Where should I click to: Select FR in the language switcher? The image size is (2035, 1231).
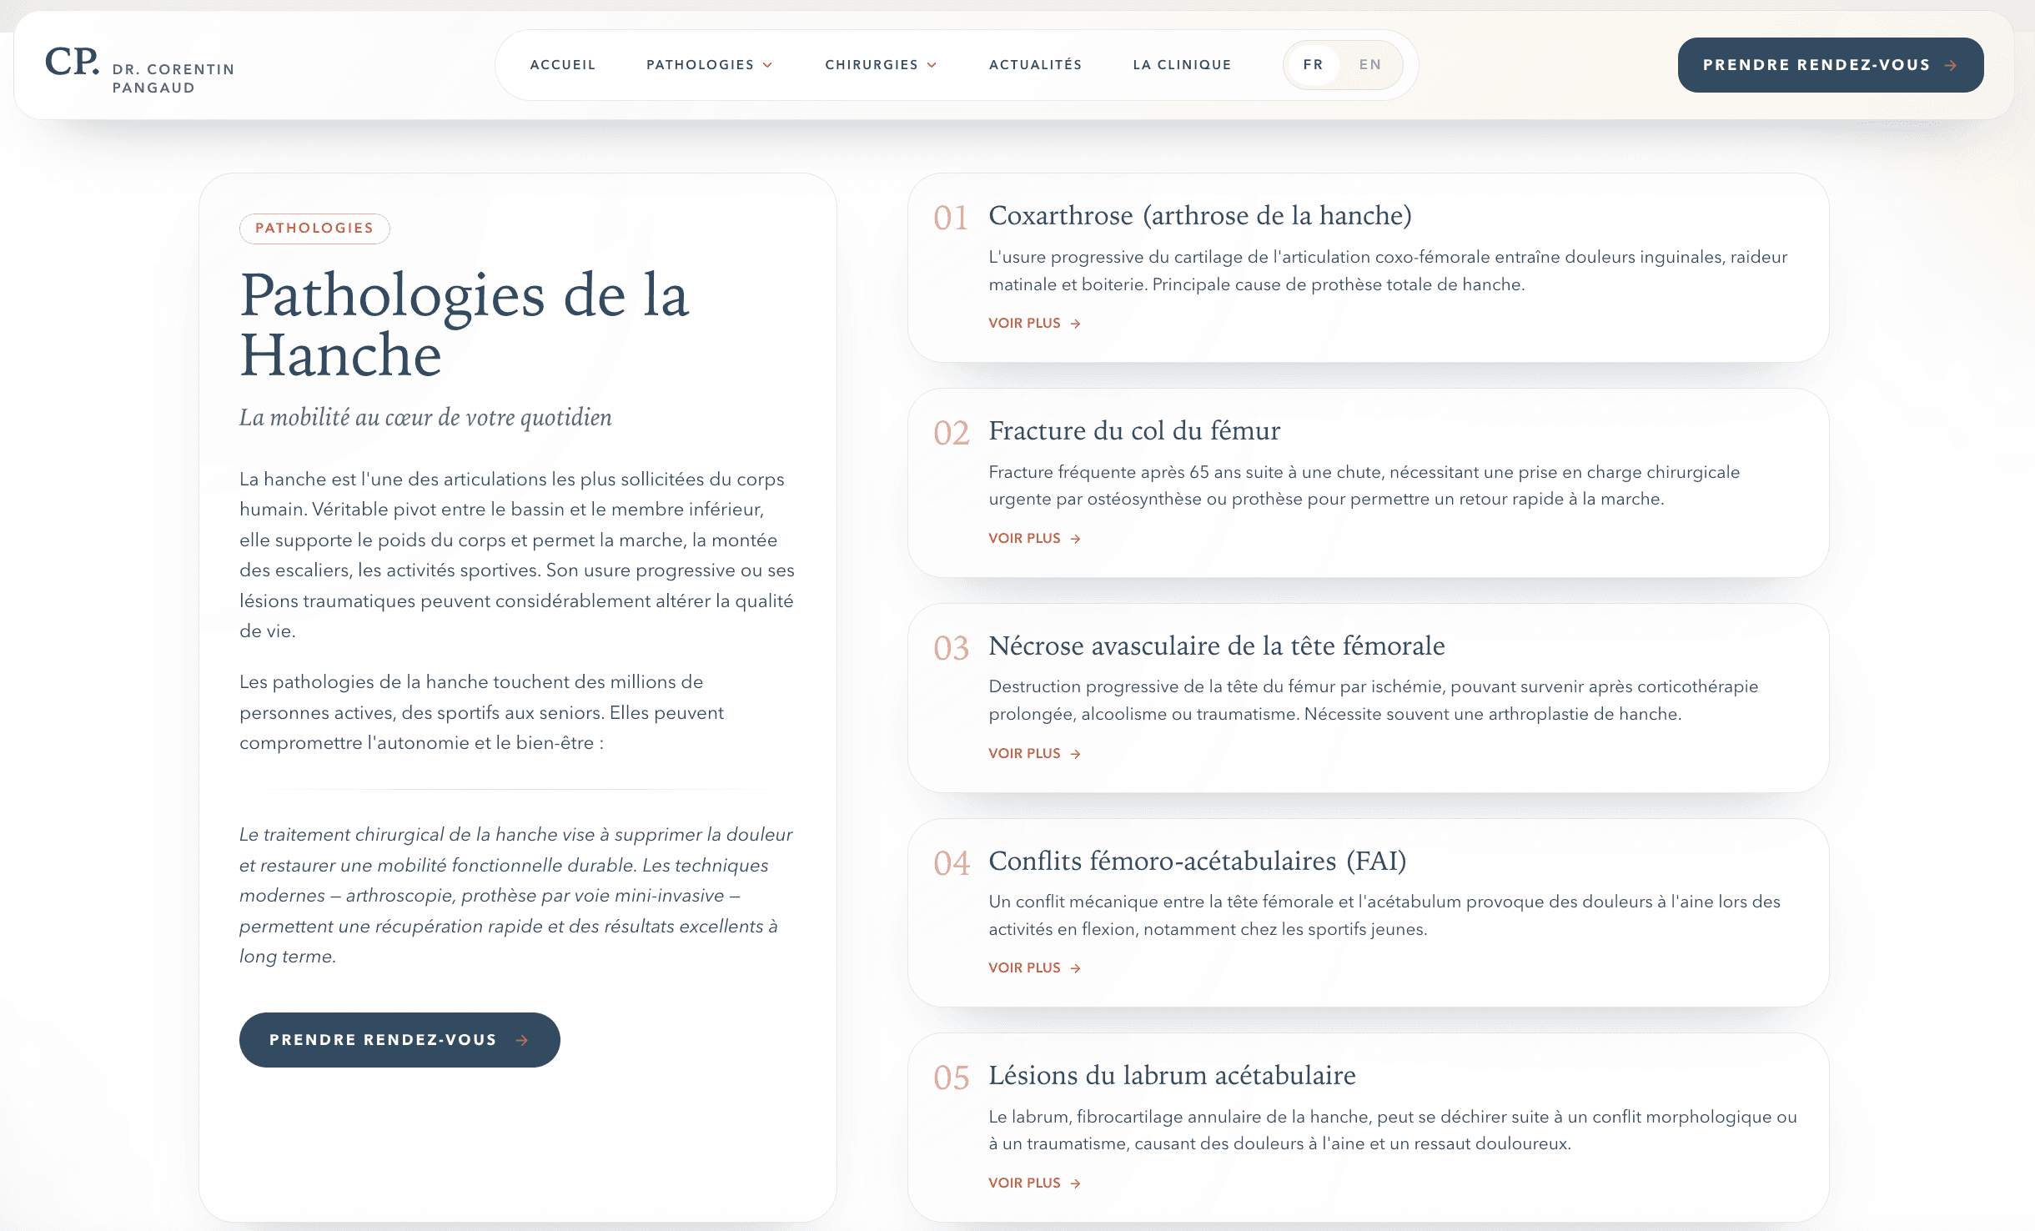[1313, 64]
